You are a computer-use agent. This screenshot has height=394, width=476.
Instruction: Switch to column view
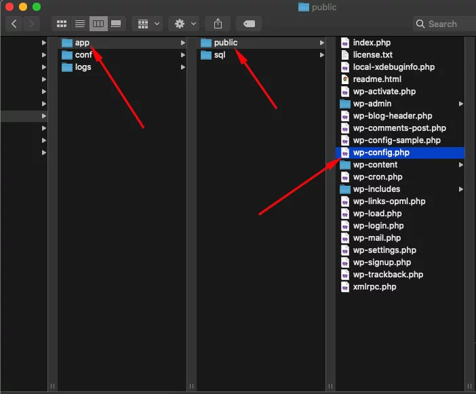pos(98,24)
